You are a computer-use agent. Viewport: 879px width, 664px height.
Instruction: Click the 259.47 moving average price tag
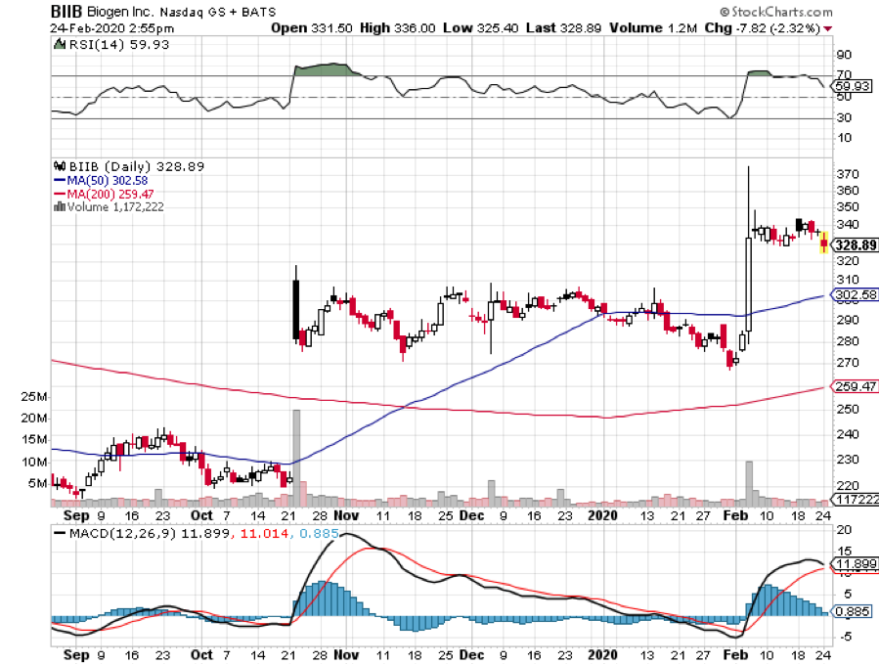coord(855,386)
